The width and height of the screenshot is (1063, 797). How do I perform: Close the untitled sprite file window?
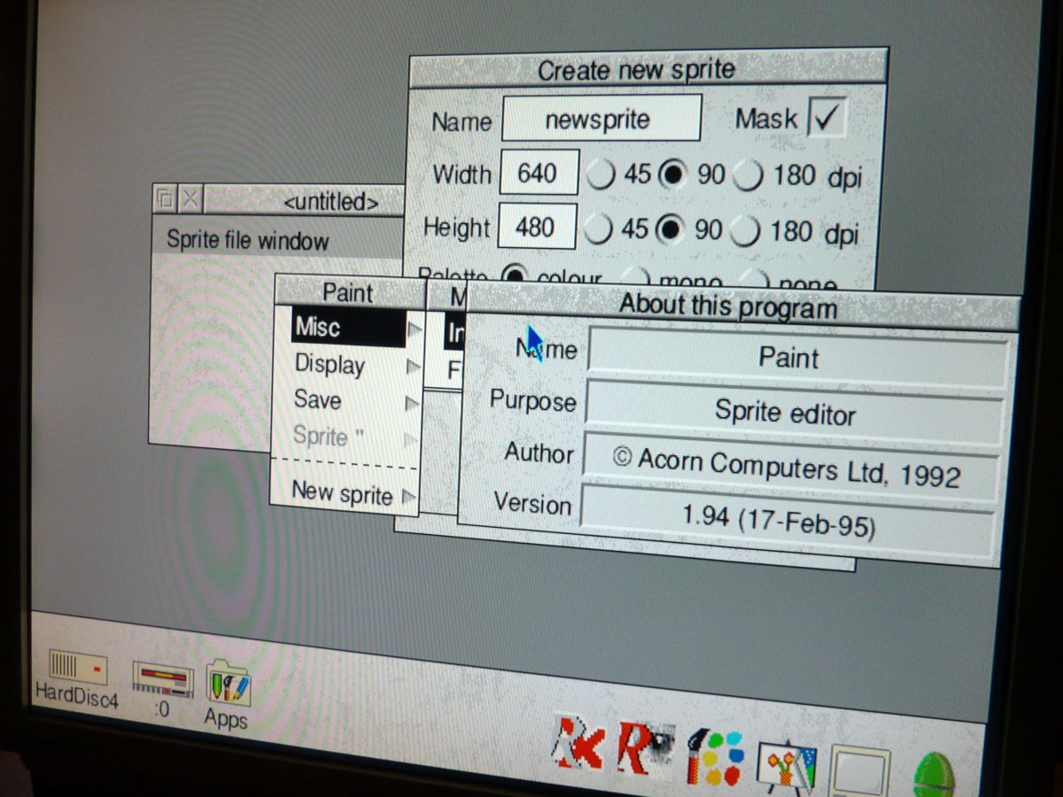coord(190,199)
